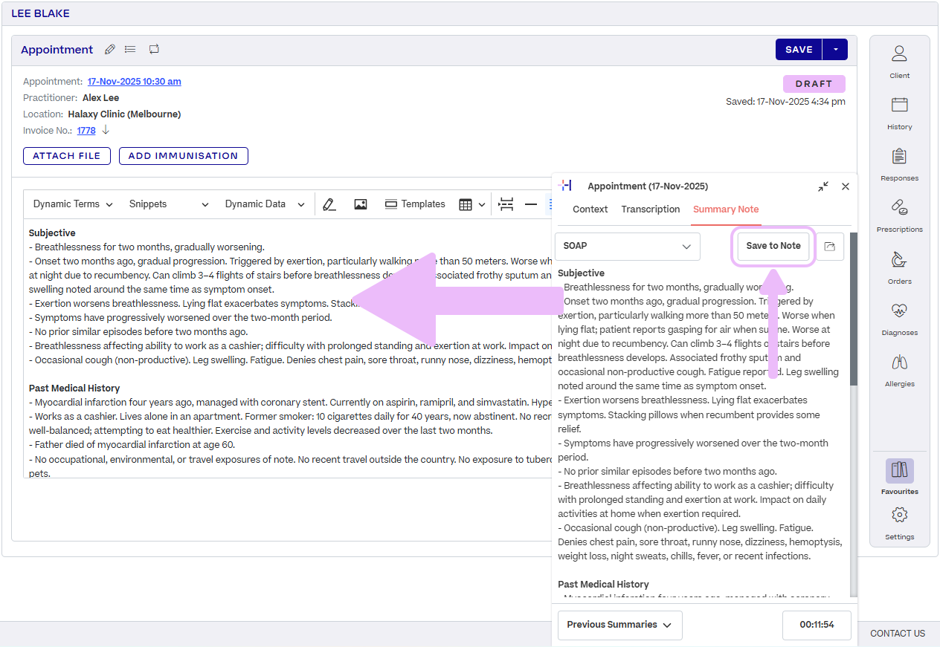
Task: Click the Save to Note button
Action: click(x=773, y=246)
